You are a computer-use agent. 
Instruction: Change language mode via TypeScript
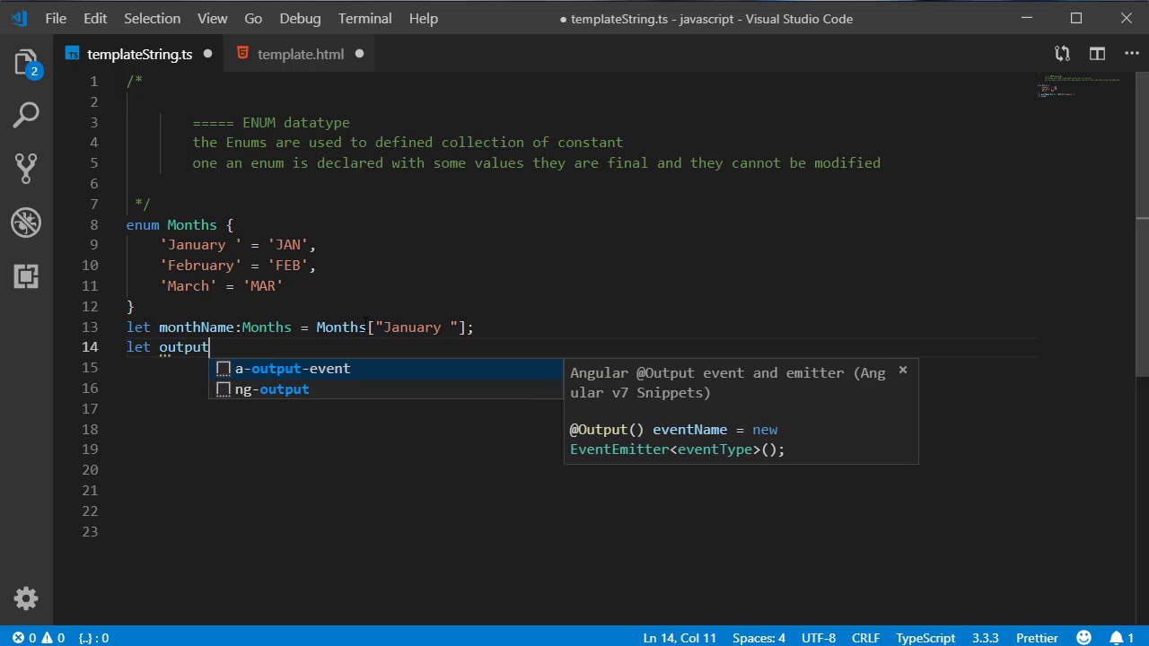(925, 638)
